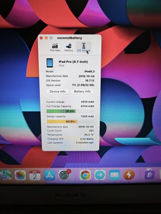
Task: Click the current charge value 2910 mAh
Action: point(87,102)
